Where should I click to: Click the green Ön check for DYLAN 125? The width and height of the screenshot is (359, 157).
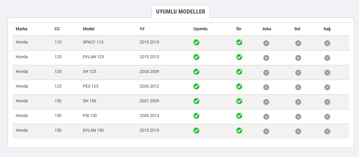(239, 57)
